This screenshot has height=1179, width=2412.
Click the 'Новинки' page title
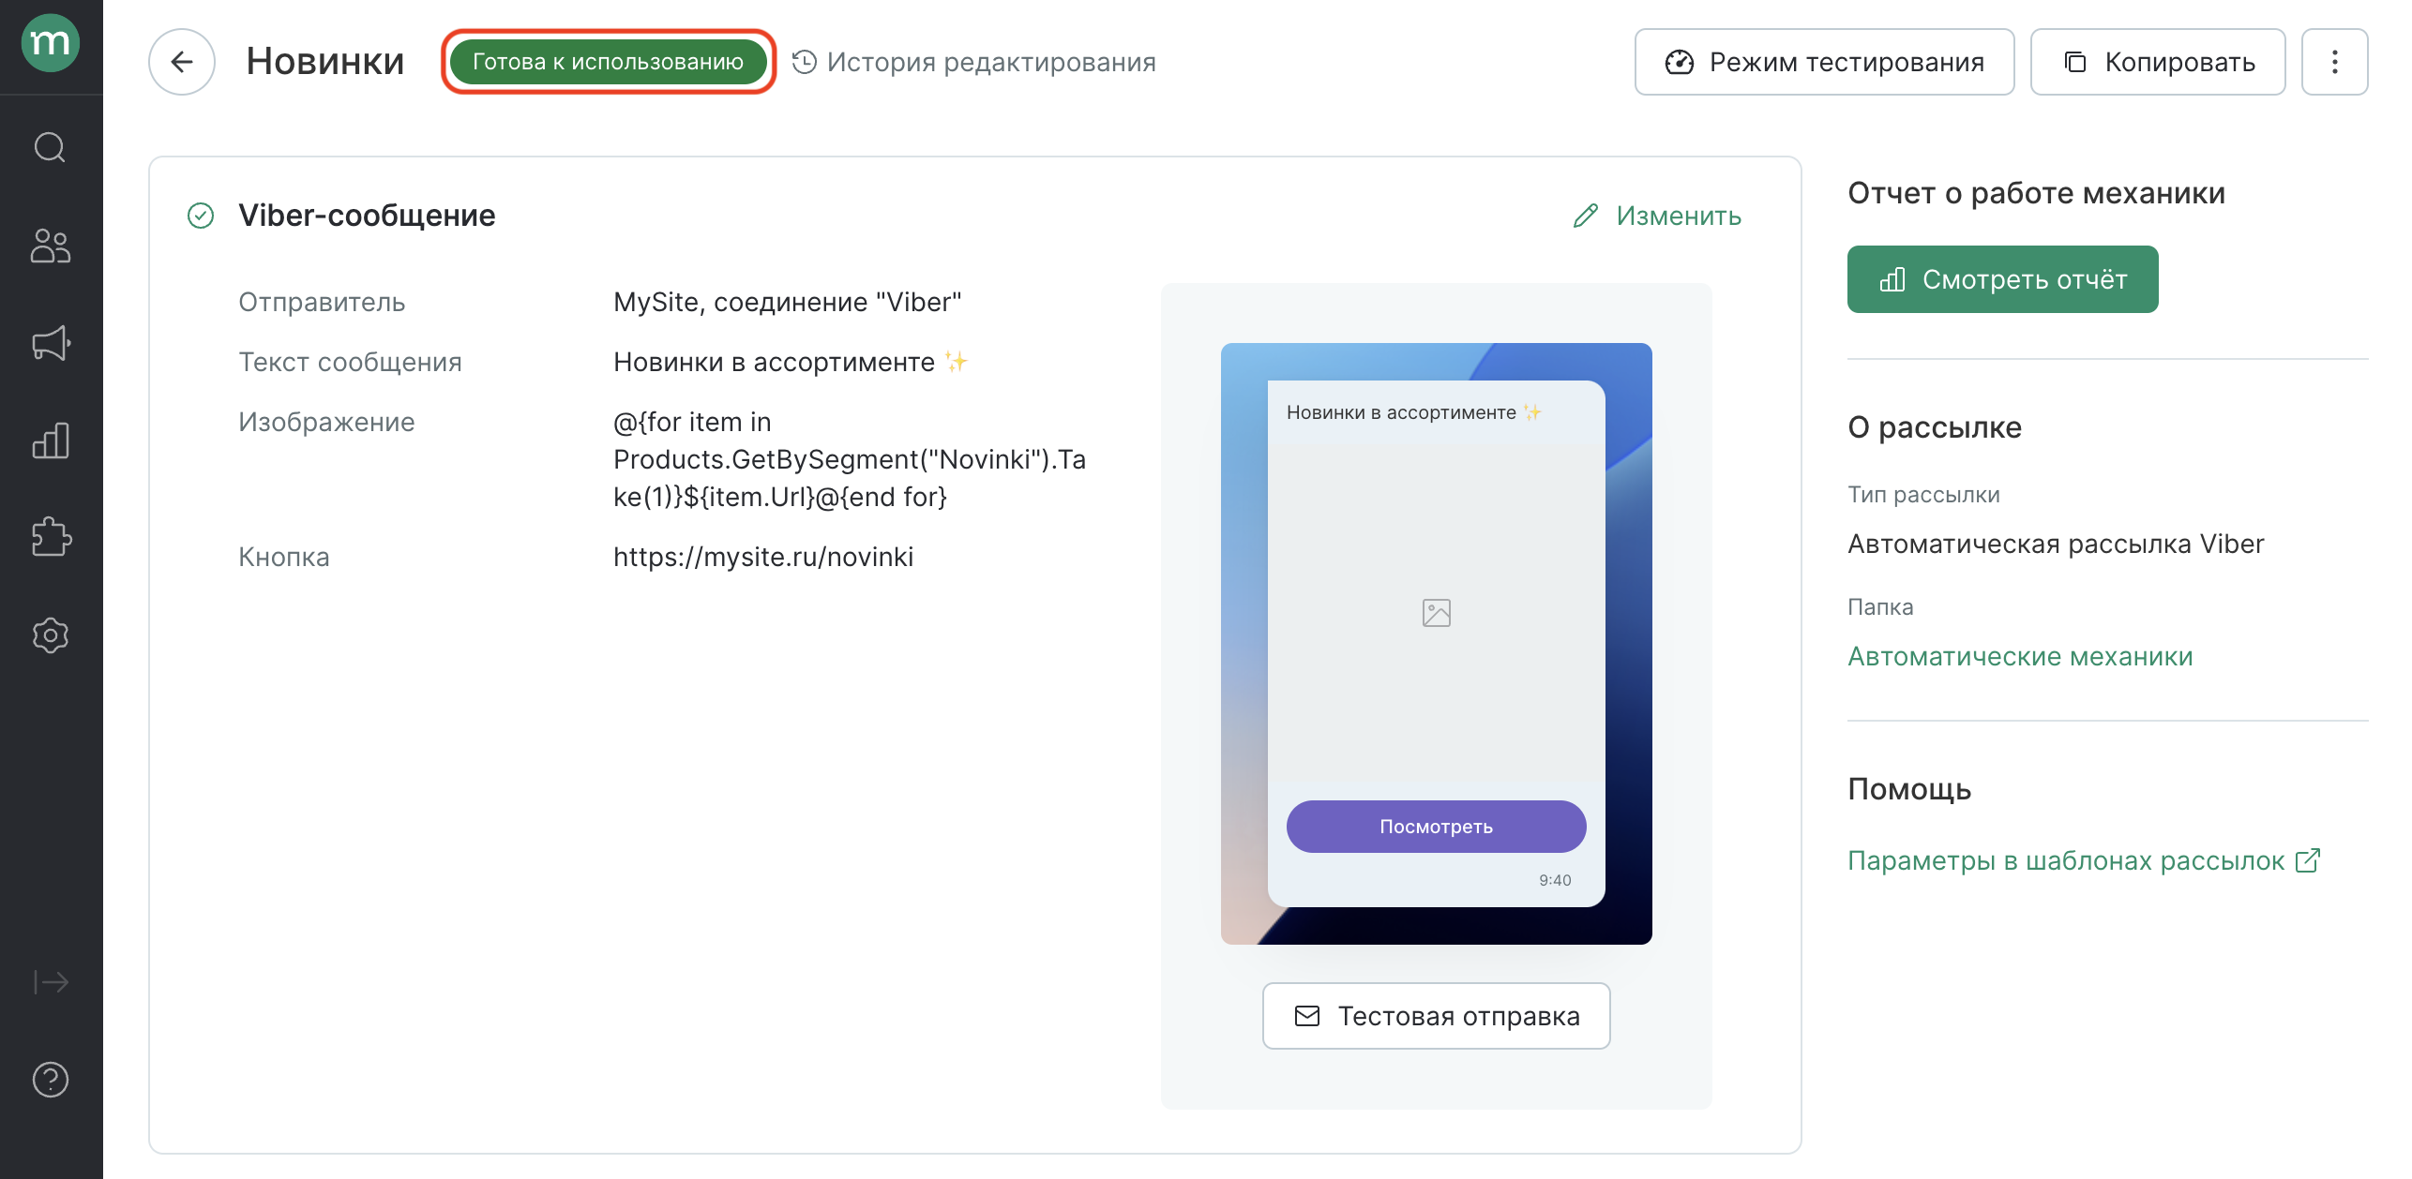click(324, 62)
